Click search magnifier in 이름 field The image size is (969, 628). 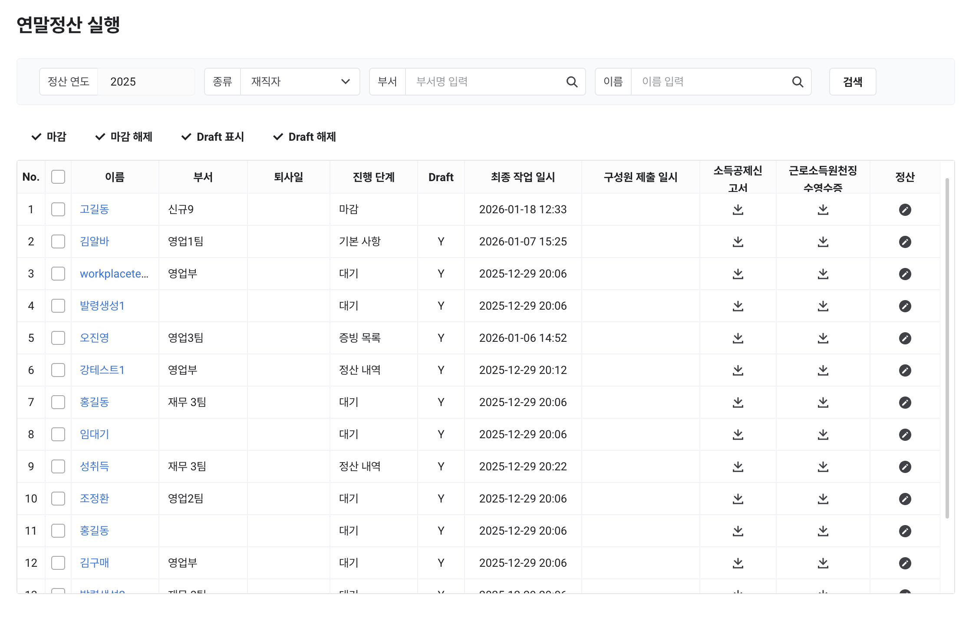pyautogui.click(x=798, y=82)
